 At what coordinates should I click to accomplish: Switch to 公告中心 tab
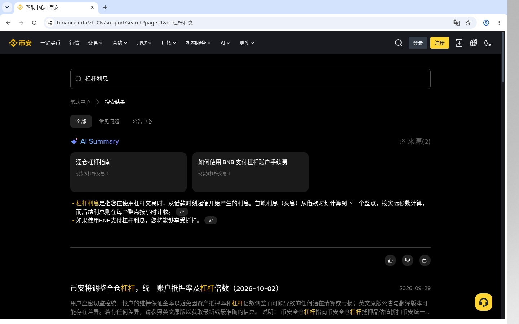click(142, 121)
